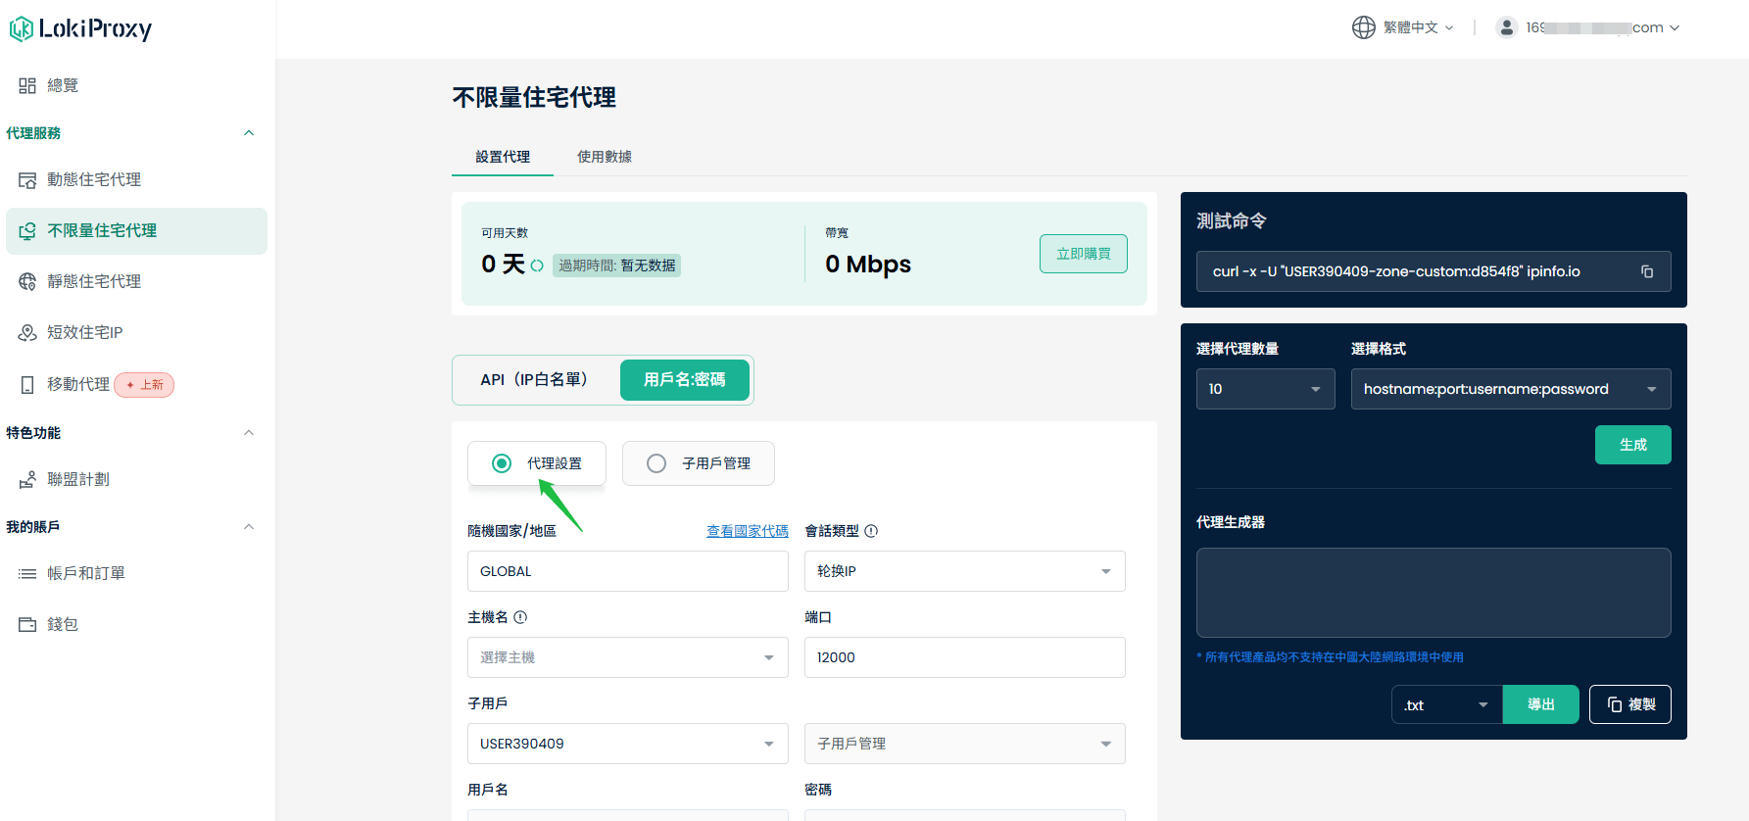
Task: Click the 不限量住宅代理 sidebar icon
Action: pos(27,231)
